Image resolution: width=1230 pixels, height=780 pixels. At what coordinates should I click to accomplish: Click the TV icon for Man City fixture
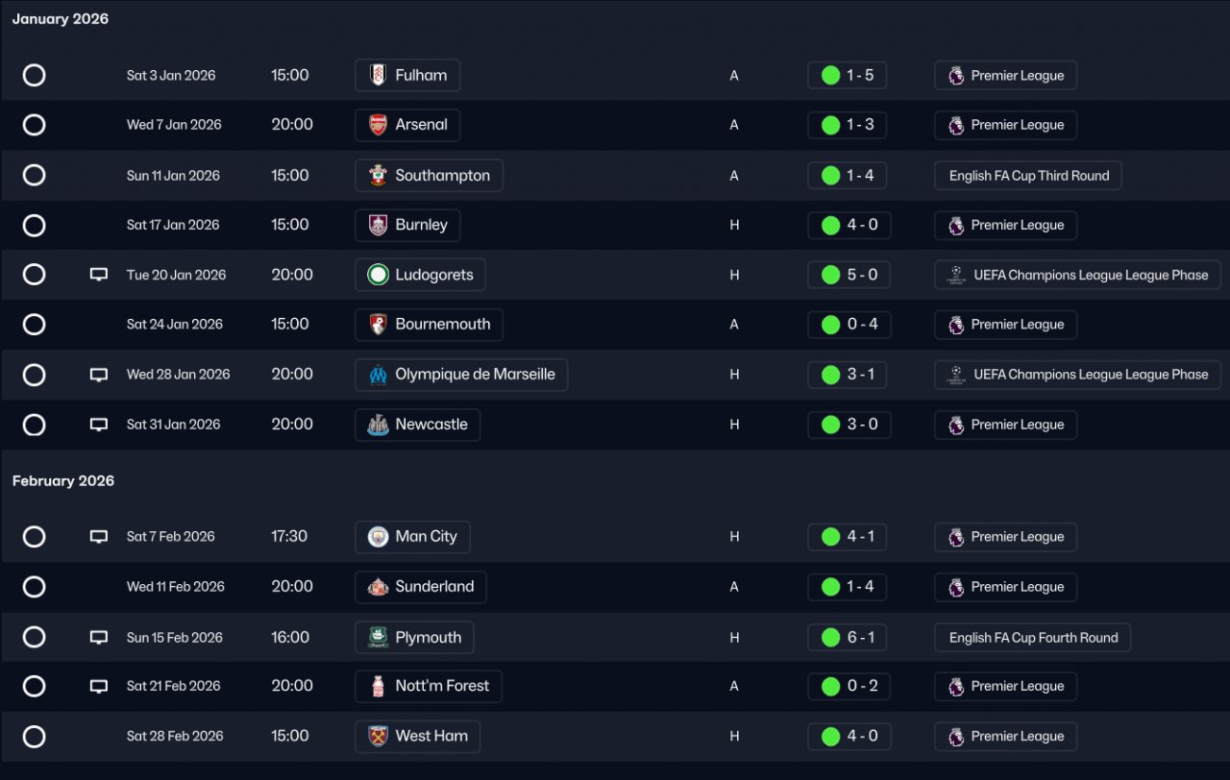coord(98,537)
